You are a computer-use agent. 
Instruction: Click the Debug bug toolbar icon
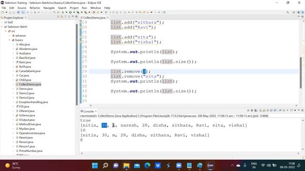click(63, 12)
